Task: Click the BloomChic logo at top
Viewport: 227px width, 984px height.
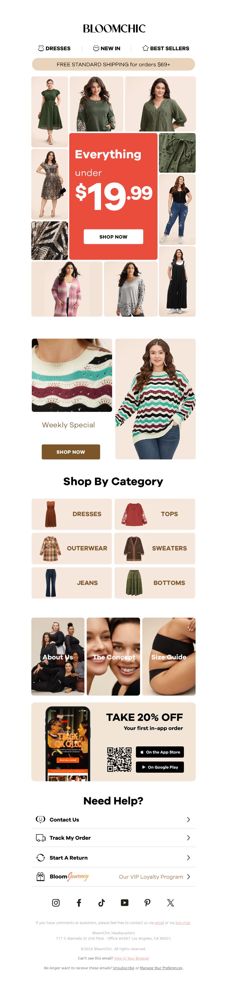Action: coord(114,29)
